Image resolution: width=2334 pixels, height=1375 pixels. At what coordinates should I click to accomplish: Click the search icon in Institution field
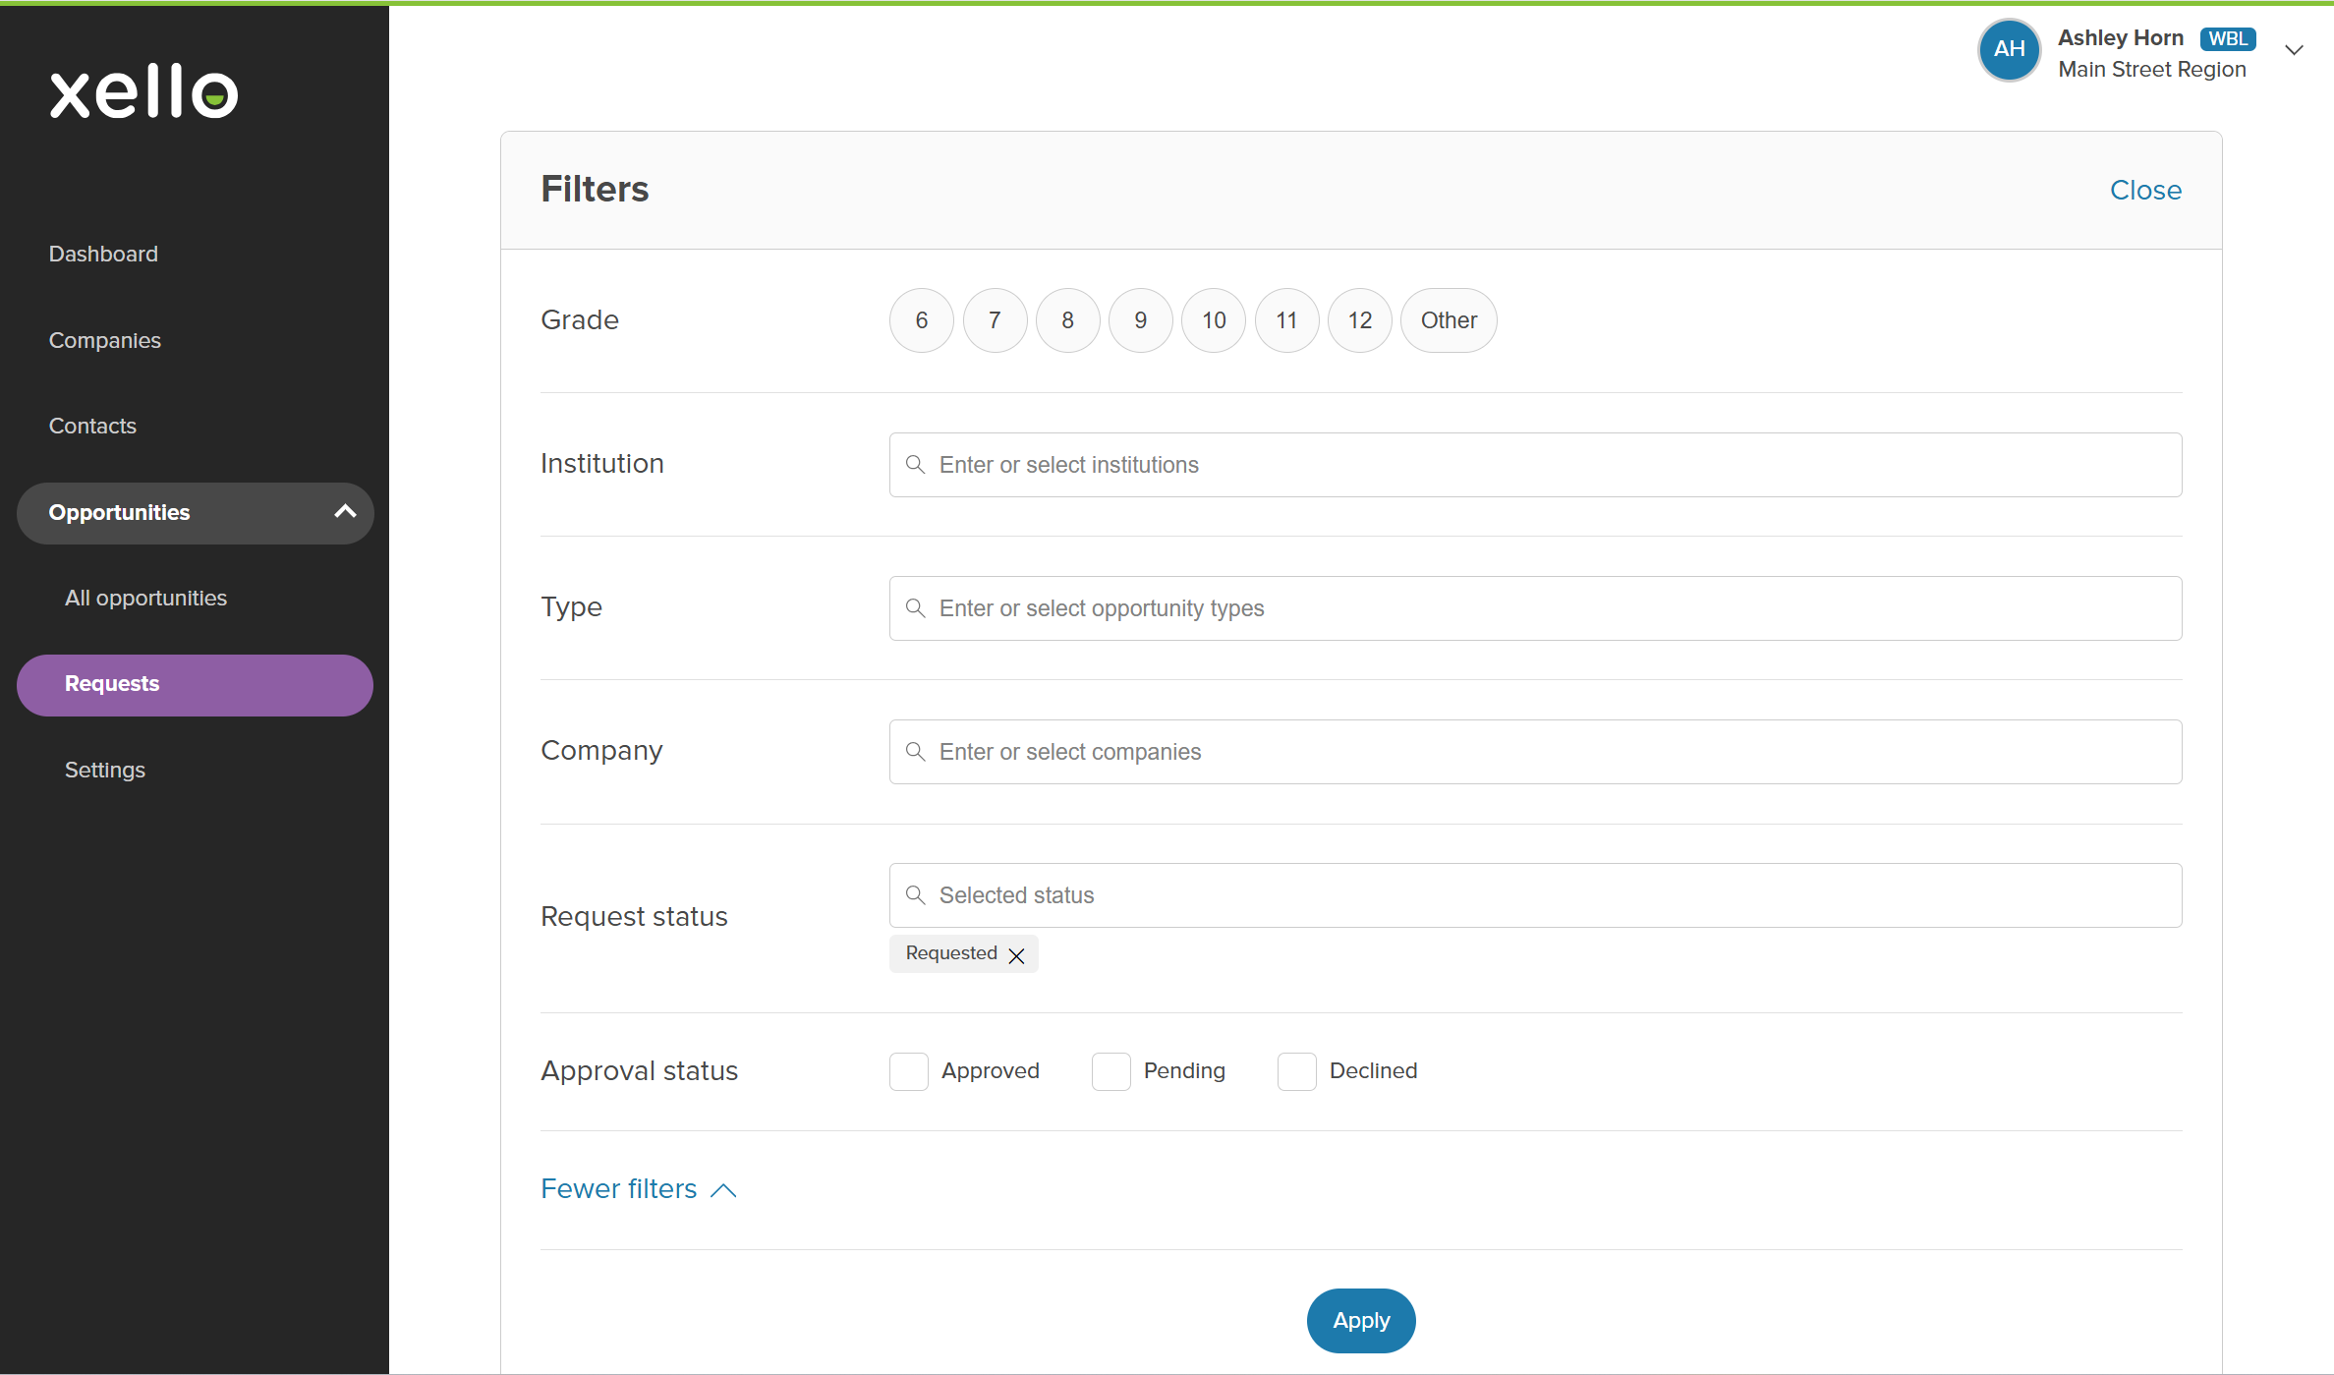(x=915, y=464)
